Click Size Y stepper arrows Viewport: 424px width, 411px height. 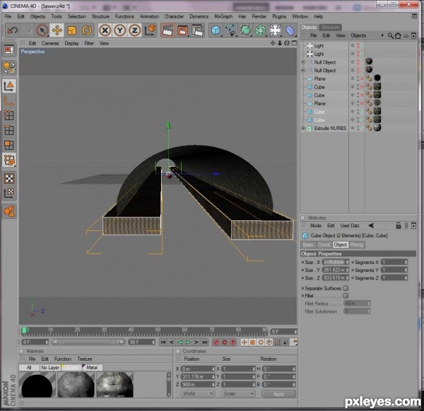[x=347, y=270]
